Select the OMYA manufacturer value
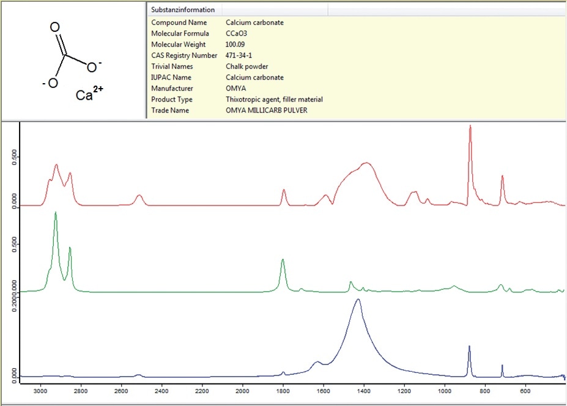The width and height of the screenshot is (567, 406). pos(235,88)
